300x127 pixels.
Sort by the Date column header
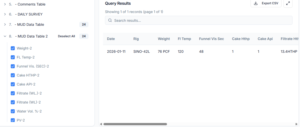click(111, 39)
